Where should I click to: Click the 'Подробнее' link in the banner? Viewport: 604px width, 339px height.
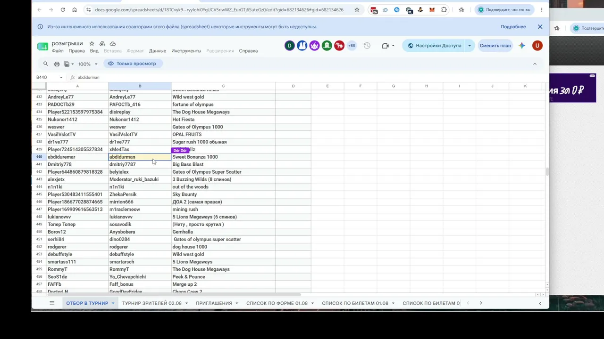coord(513,27)
